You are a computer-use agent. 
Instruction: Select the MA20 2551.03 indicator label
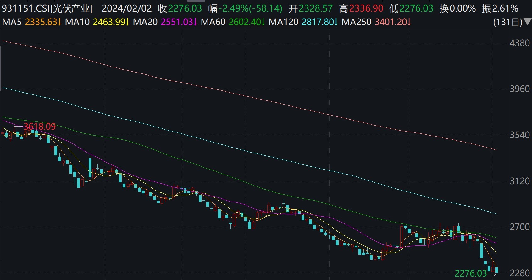pyautogui.click(x=165, y=22)
